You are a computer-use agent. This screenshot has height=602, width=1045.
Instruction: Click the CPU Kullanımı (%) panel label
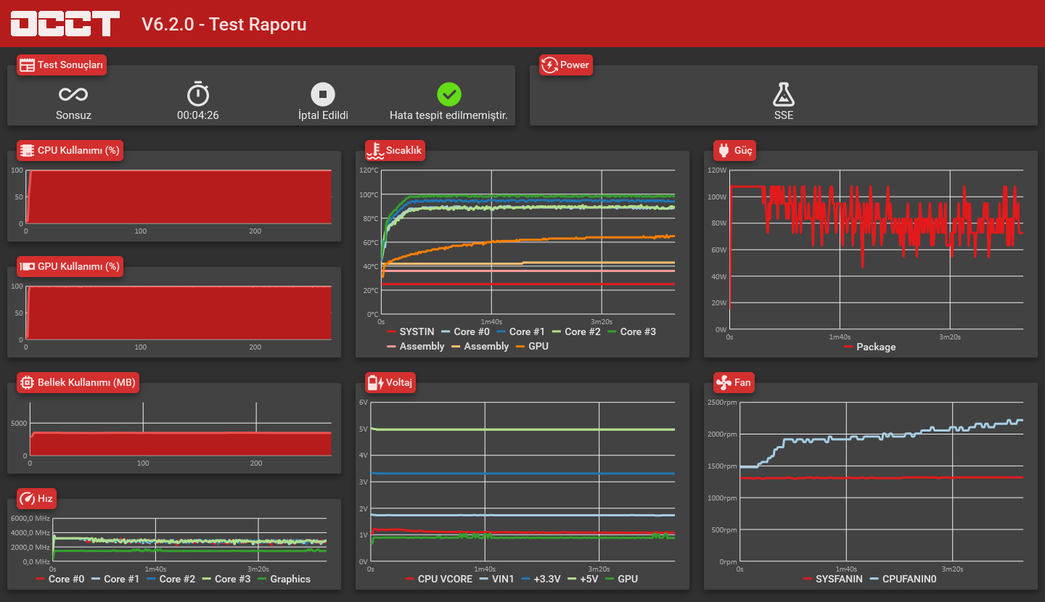[70, 150]
